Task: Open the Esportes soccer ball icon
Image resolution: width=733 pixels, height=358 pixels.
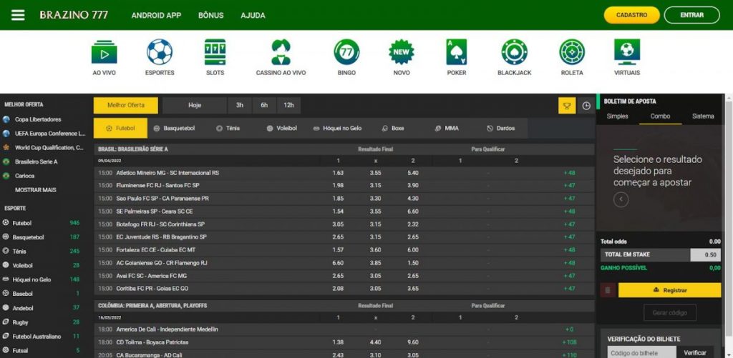Action: coord(160,53)
